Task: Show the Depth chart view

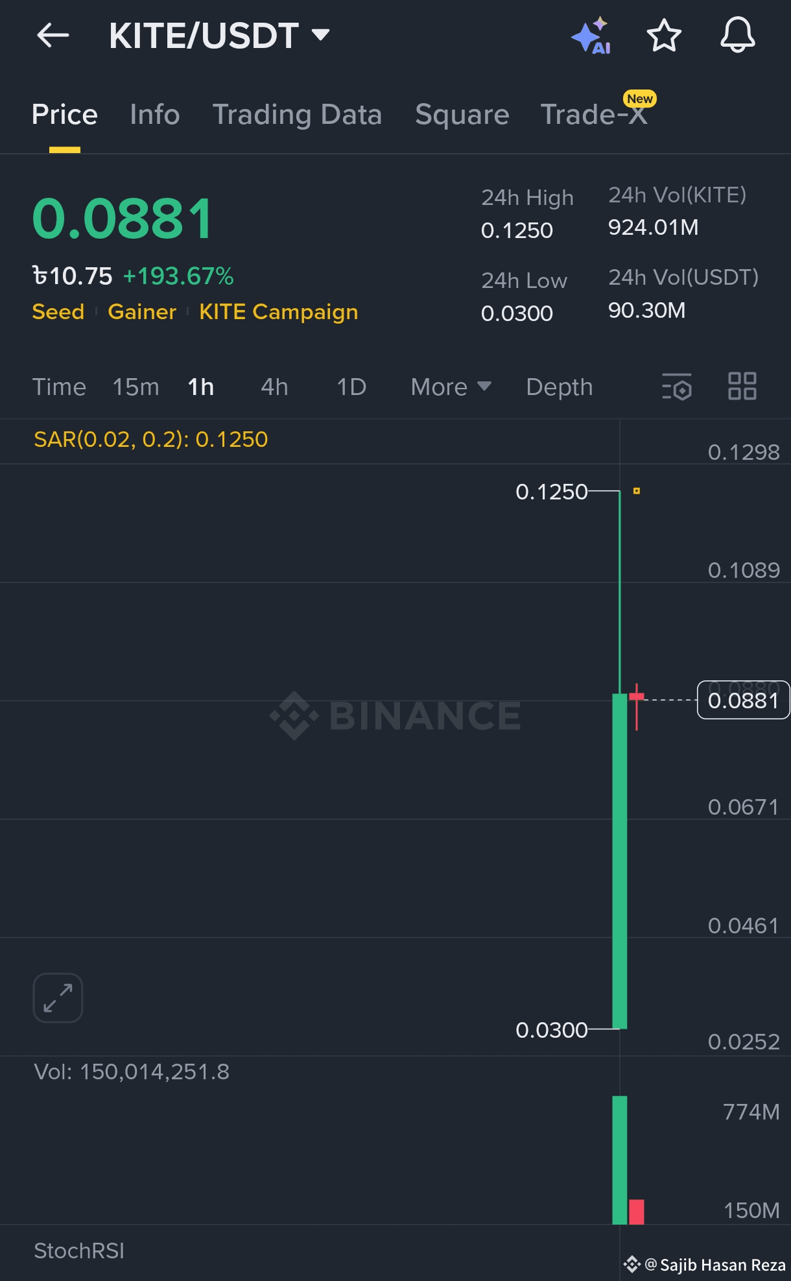Action: pos(559,387)
